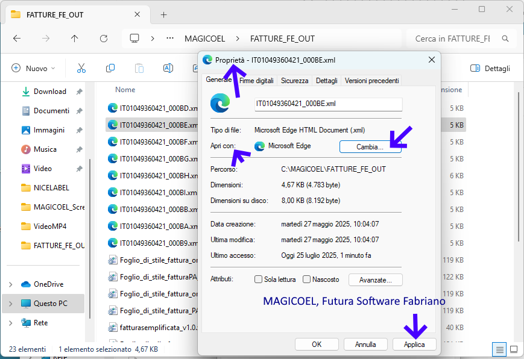
Task: Select file IT01049360421_000BF.xml
Action: [x=153, y=142]
